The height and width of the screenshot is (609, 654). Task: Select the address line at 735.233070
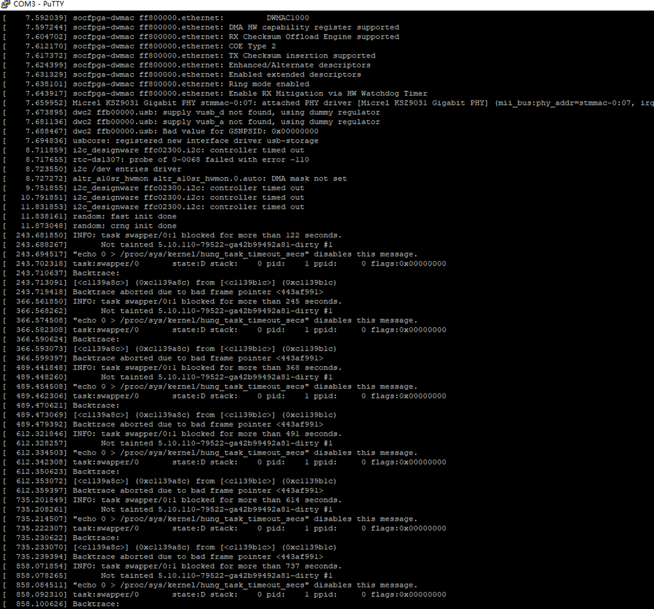click(x=170, y=547)
